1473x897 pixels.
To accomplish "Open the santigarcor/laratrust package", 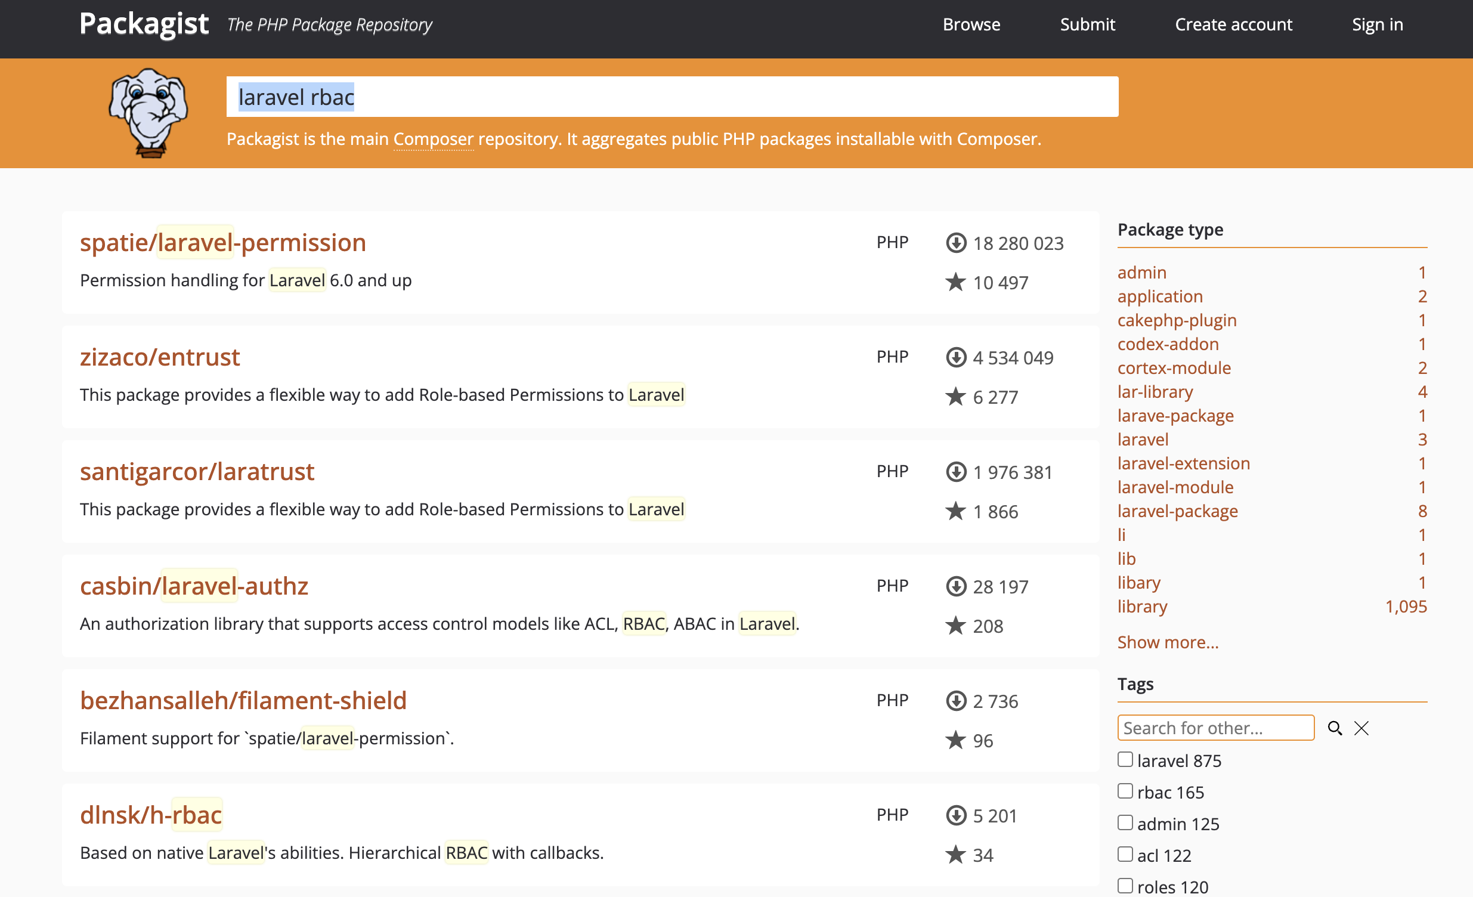I will 197,471.
